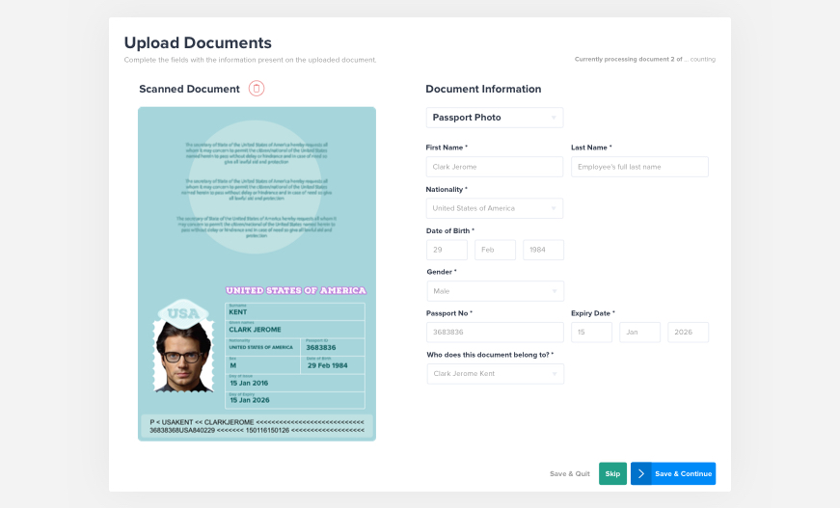Click the Expiry Date year field
Viewport: 840px width, 508px height.
pos(688,332)
